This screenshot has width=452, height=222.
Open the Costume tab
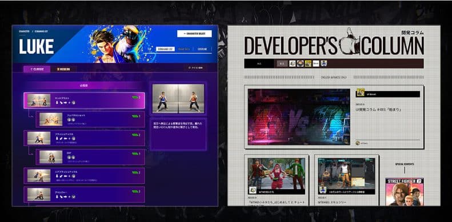202,49
